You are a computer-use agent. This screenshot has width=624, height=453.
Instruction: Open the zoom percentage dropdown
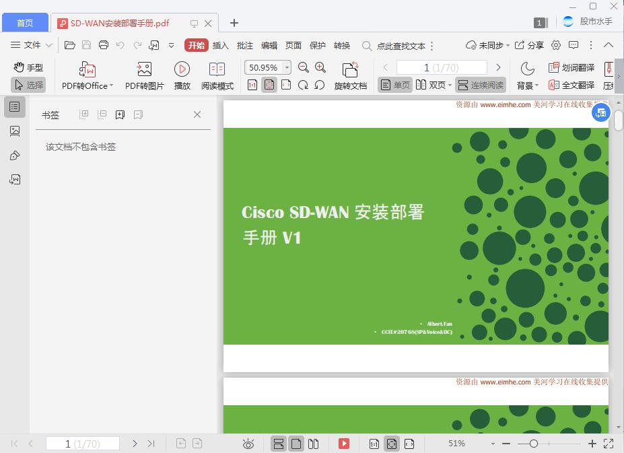(x=286, y=67)
